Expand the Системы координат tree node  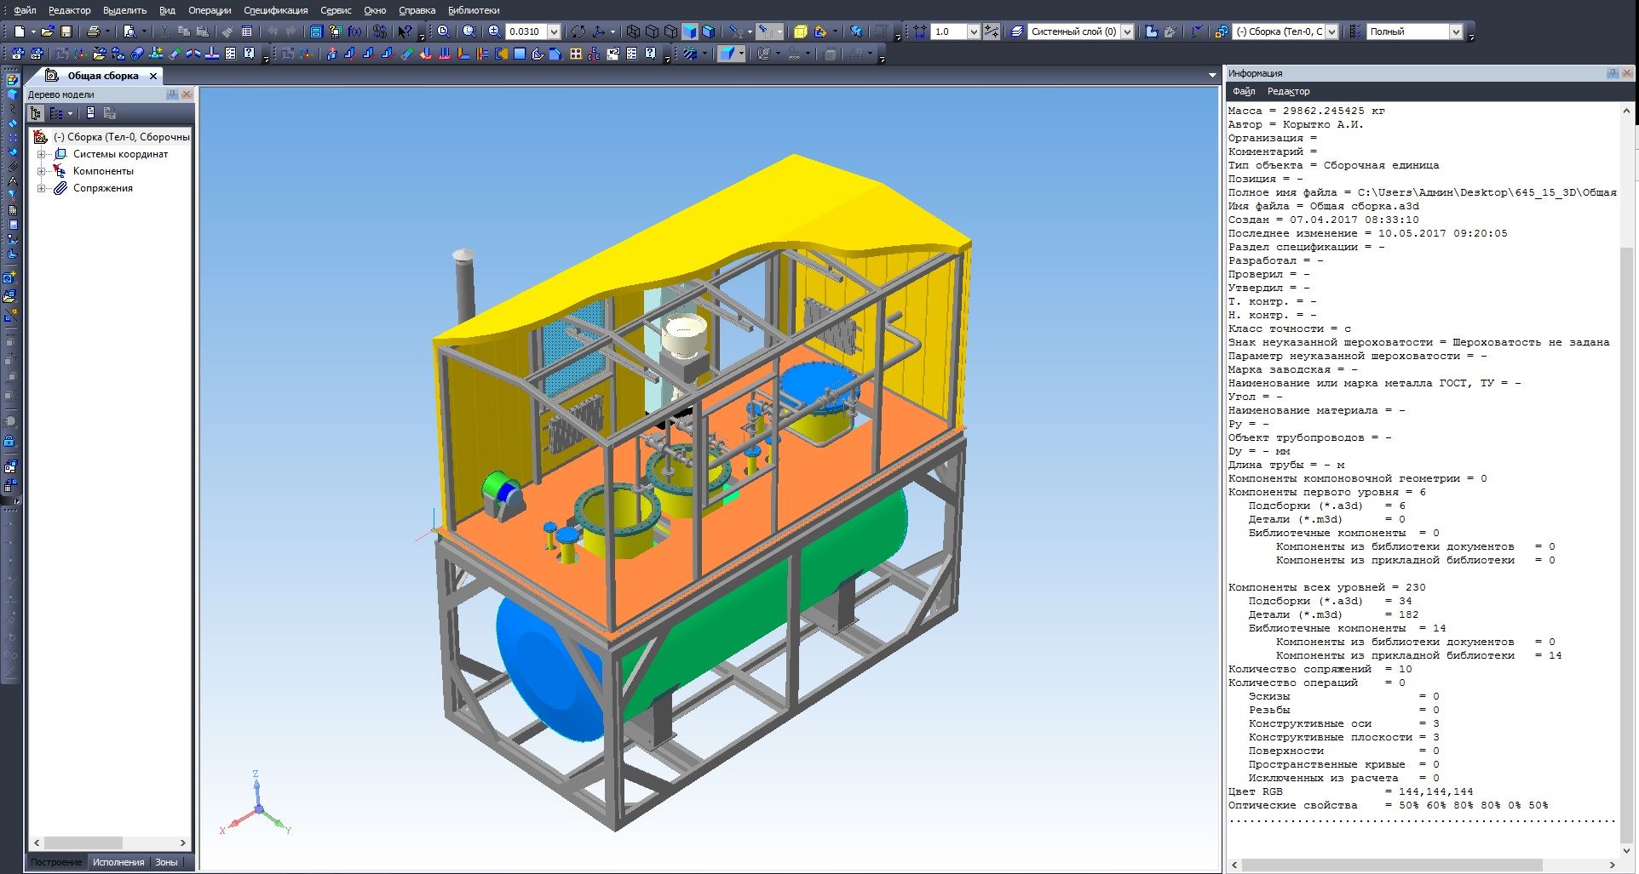[41, 154]
